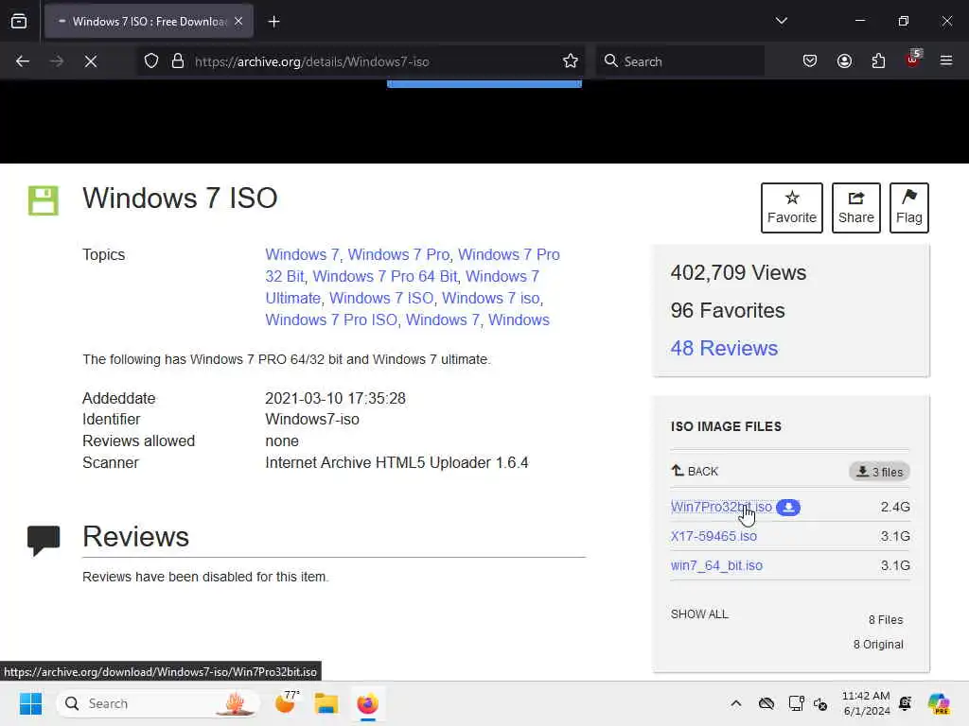Click the Reviews speech bubble icon
969x726 pixels.
44,540
